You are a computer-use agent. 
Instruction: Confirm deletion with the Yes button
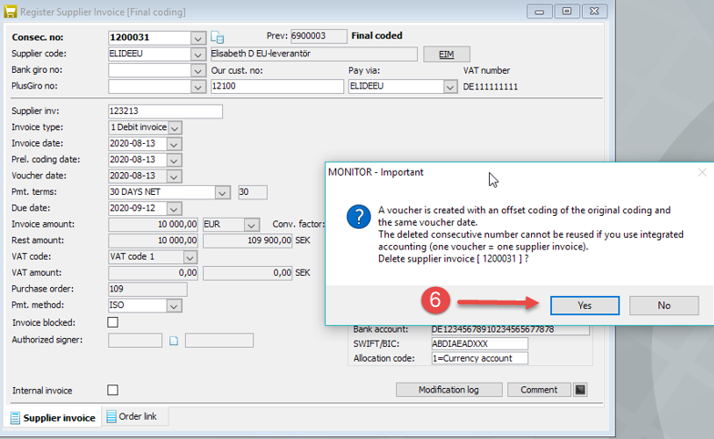pyautogui.click(x=585, y=306)
